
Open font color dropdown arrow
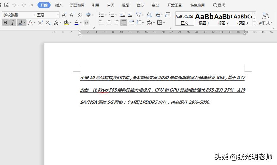(x=81, y=23)
